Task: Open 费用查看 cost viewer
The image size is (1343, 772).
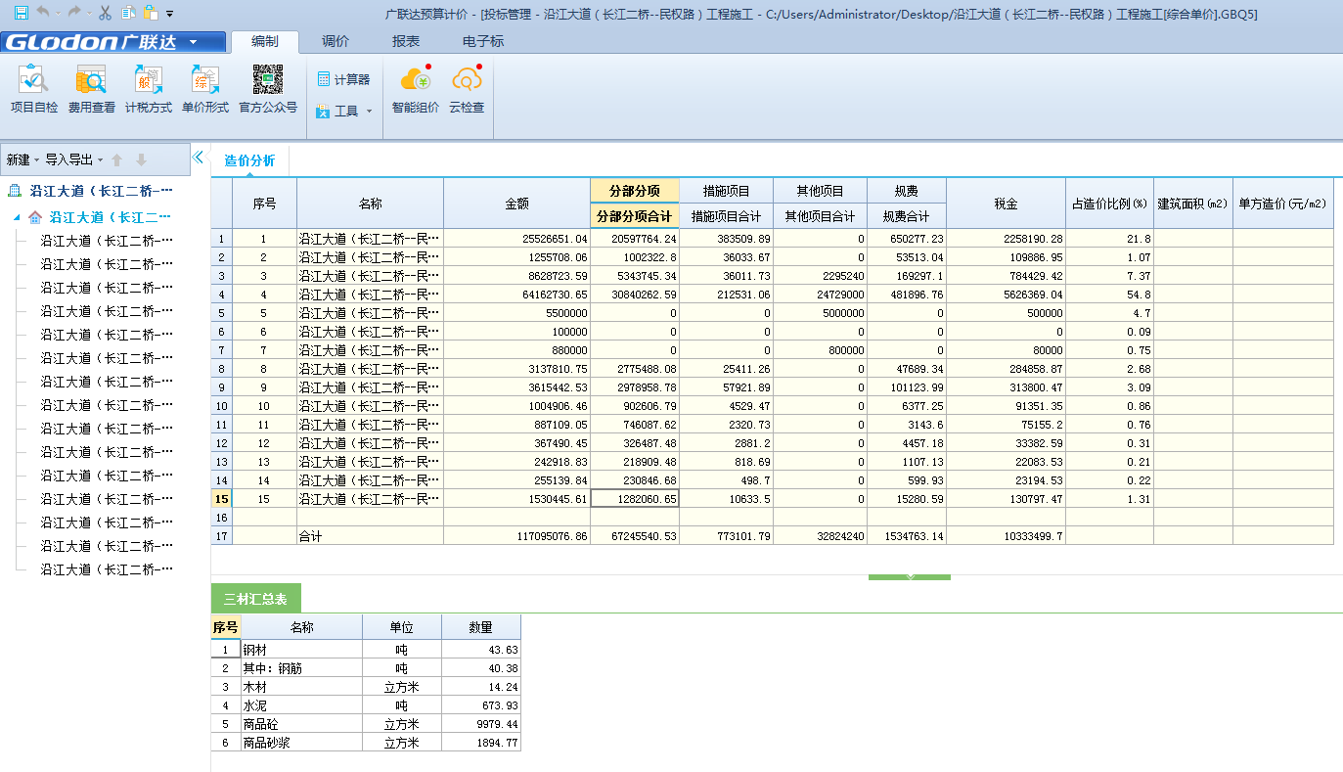Action: coord(91,90)
